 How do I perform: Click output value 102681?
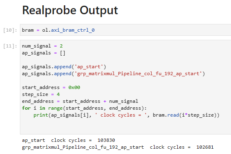[205, 147]
